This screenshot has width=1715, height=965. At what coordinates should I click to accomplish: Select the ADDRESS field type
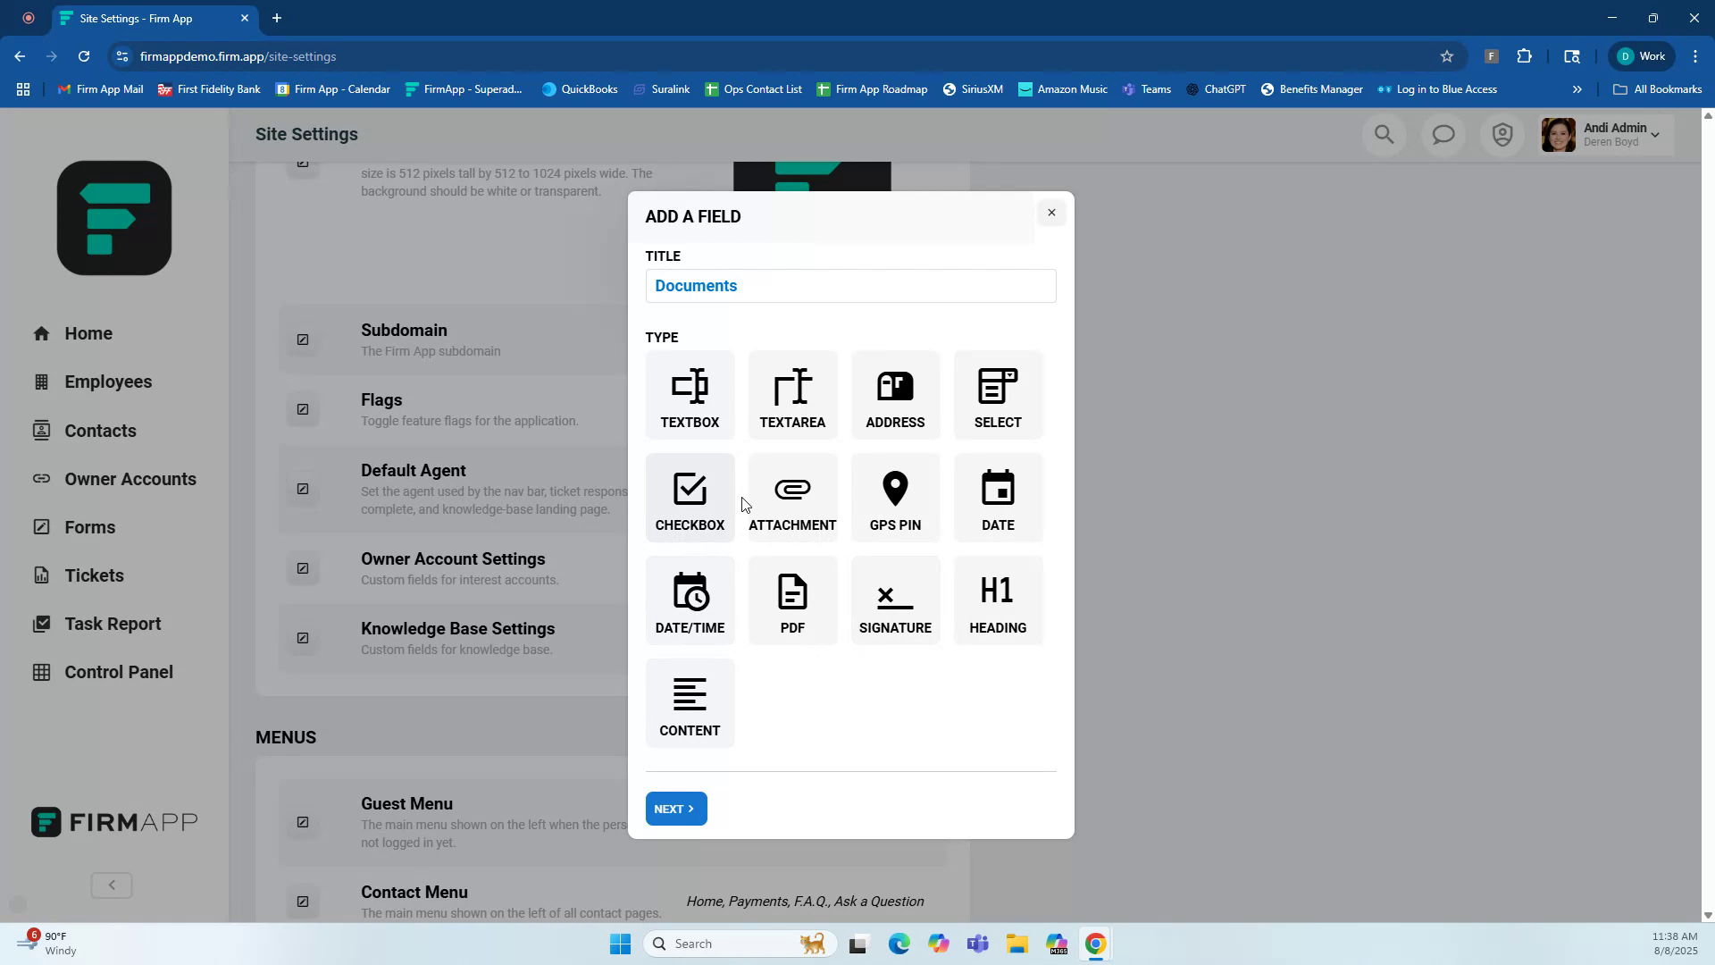click(x=894, y=394)
